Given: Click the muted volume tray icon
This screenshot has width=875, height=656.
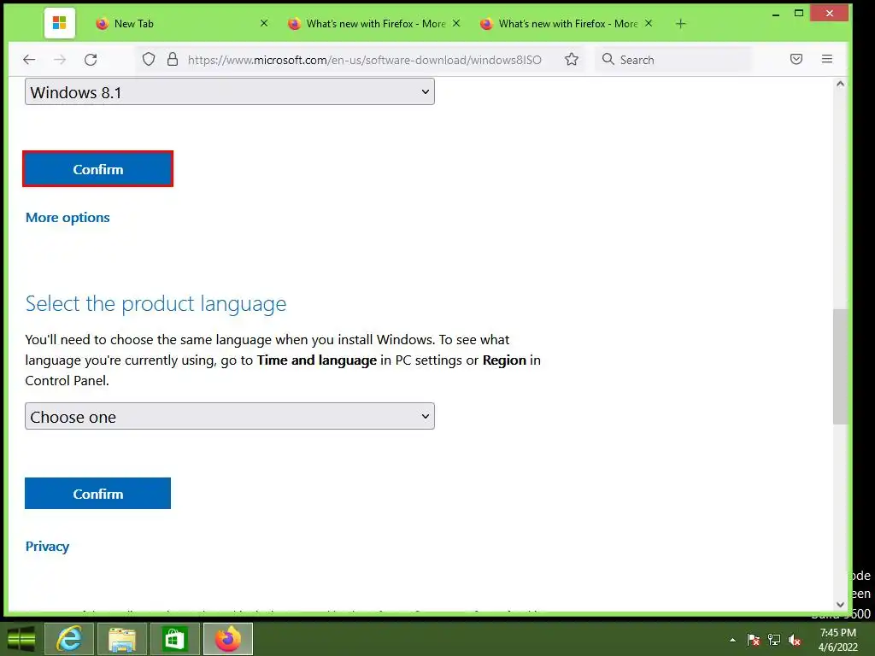Looking at the screenshot, I should point(795,640).
